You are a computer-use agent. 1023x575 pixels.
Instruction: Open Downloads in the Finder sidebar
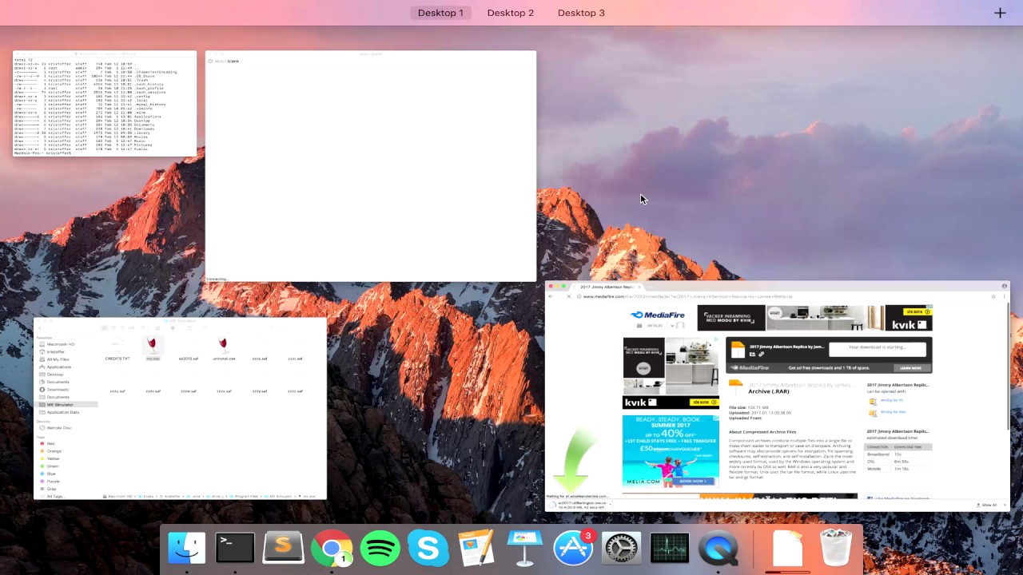tap(58, 390)
